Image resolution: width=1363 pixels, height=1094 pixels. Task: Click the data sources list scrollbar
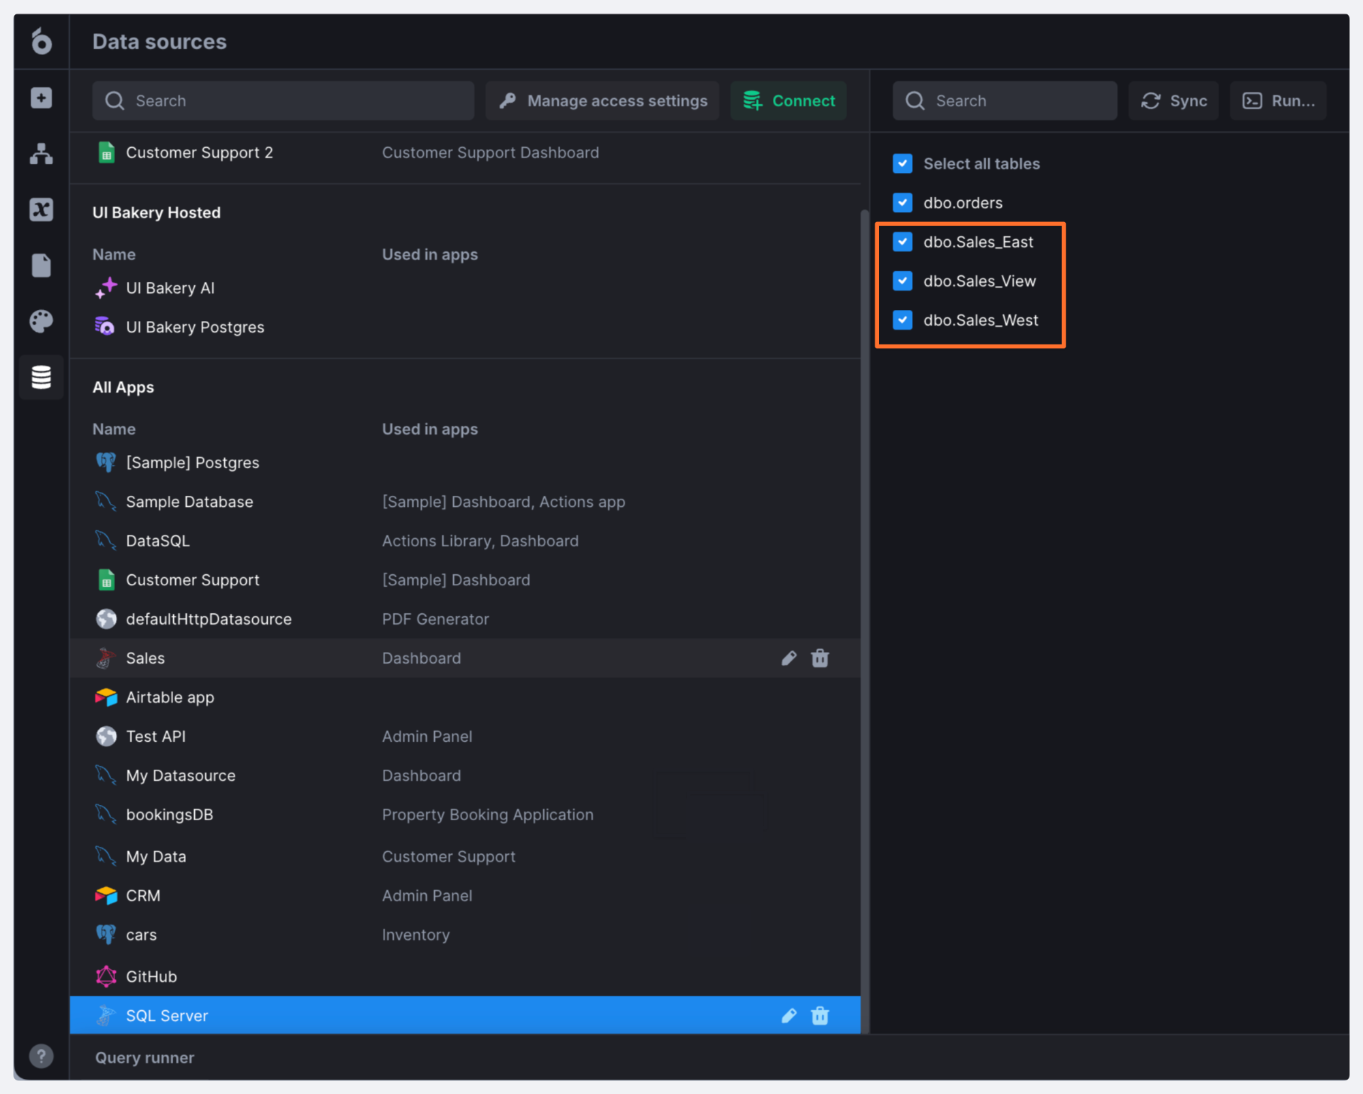click(x=865, y=620)
